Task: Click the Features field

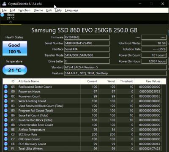Action: click(115, 73)
